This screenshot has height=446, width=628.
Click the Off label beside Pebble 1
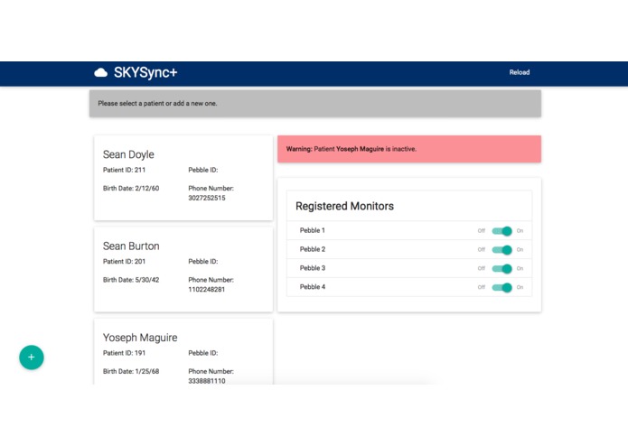coord(482,231)
